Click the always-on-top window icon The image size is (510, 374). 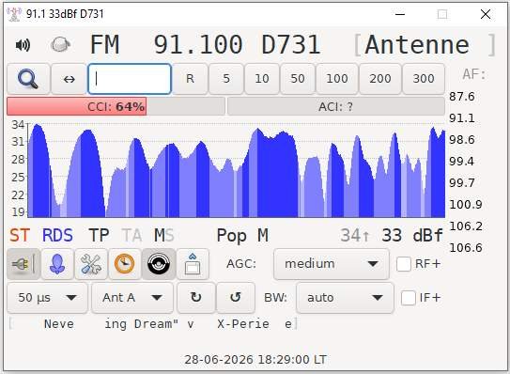click(193, 264)
